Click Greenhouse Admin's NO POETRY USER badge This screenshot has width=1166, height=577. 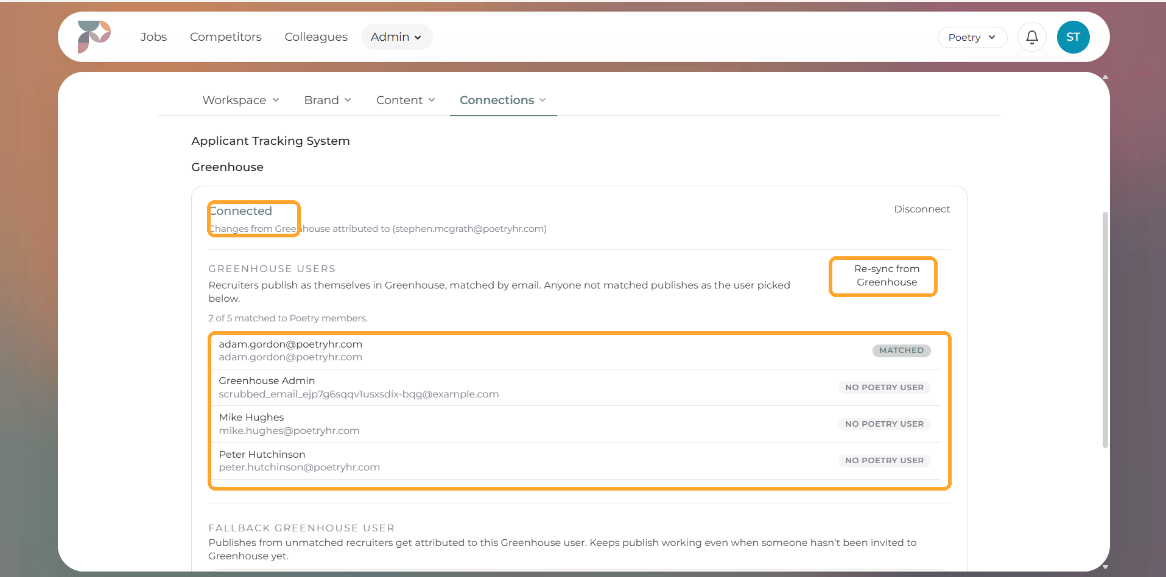(x=884, y=388)
